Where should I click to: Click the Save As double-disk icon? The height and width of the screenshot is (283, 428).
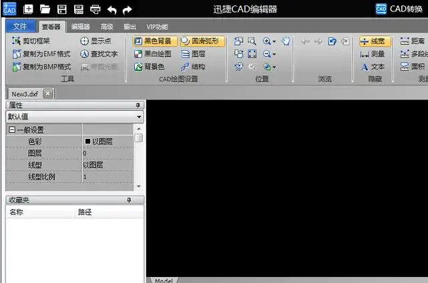point(79,9)
